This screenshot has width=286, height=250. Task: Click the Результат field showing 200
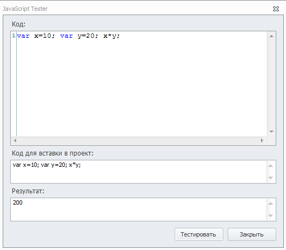tap(138, 210)
